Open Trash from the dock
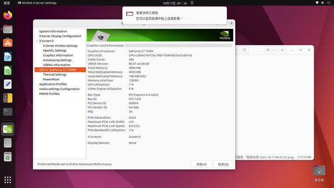This screenshot has height=188, width=334. click(x=8, y=157)
